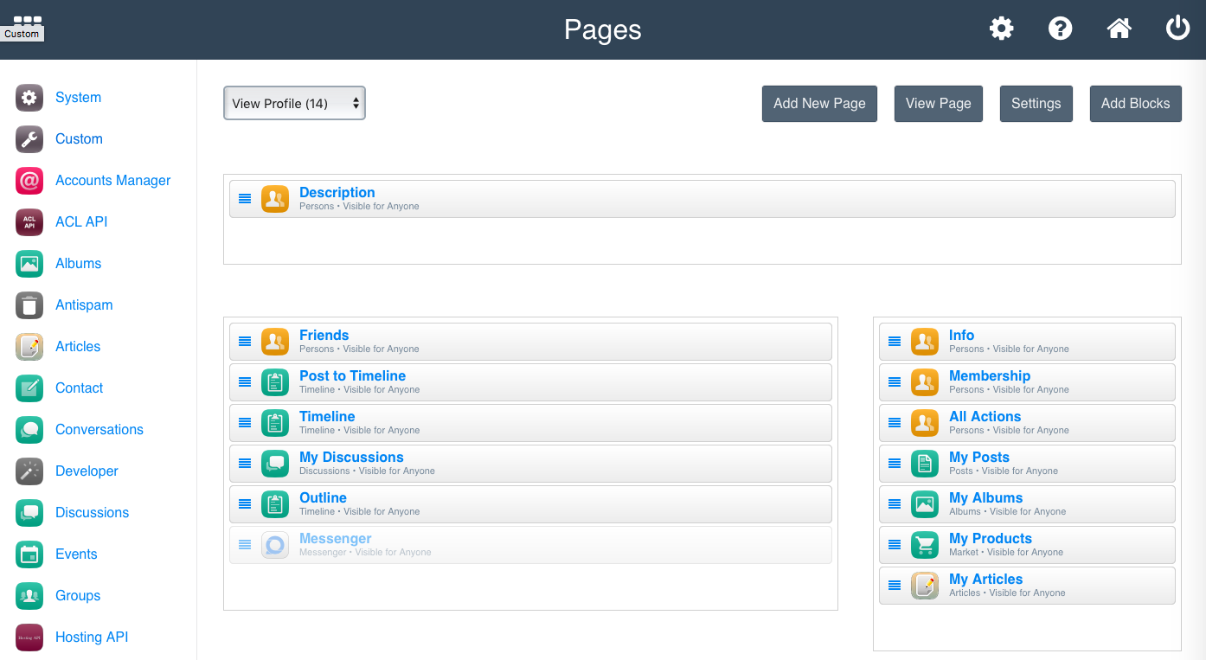Open Developer via the wrench icon
Image resolution: width=1206 pixels, height=660 pixels.
point(29,471)
